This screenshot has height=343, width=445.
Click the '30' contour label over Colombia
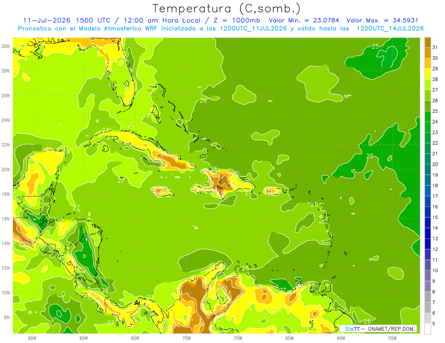[x=177, y=325]
